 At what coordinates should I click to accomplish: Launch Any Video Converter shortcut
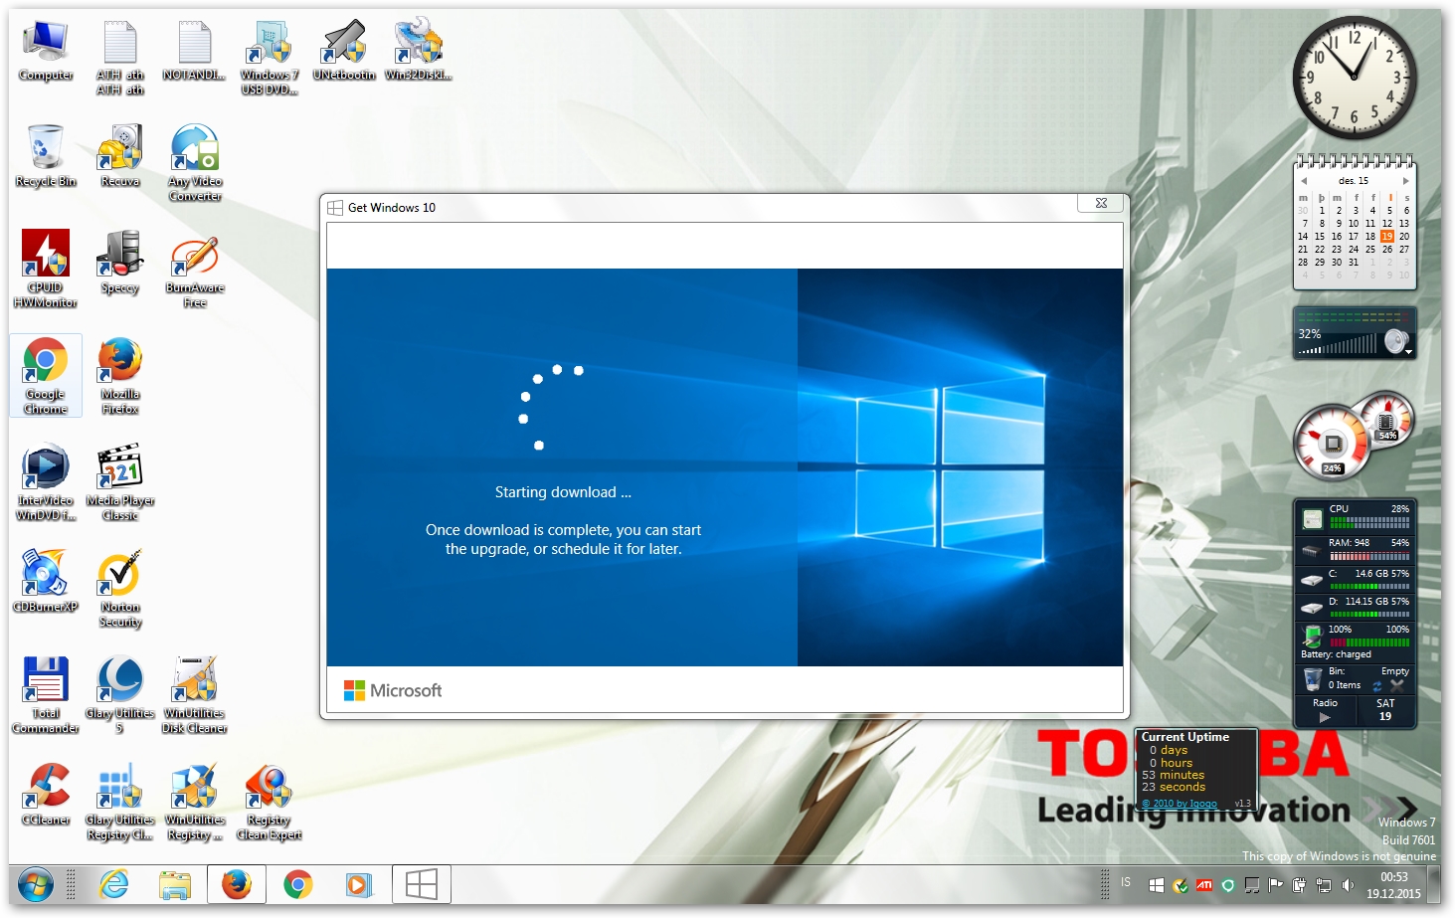pos(195,163)
